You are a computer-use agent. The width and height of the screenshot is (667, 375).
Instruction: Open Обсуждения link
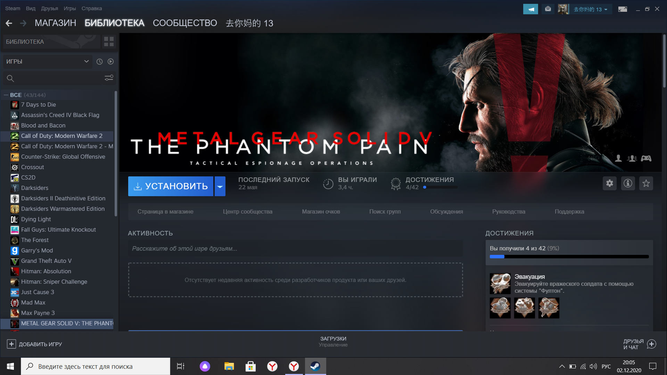tap(446, 211)
